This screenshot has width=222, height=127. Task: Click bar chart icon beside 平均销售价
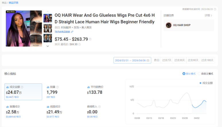(x=89, y=87)
